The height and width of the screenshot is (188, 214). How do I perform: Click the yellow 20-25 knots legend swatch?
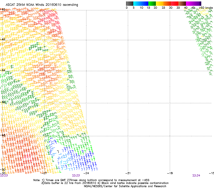coord(160,3)
